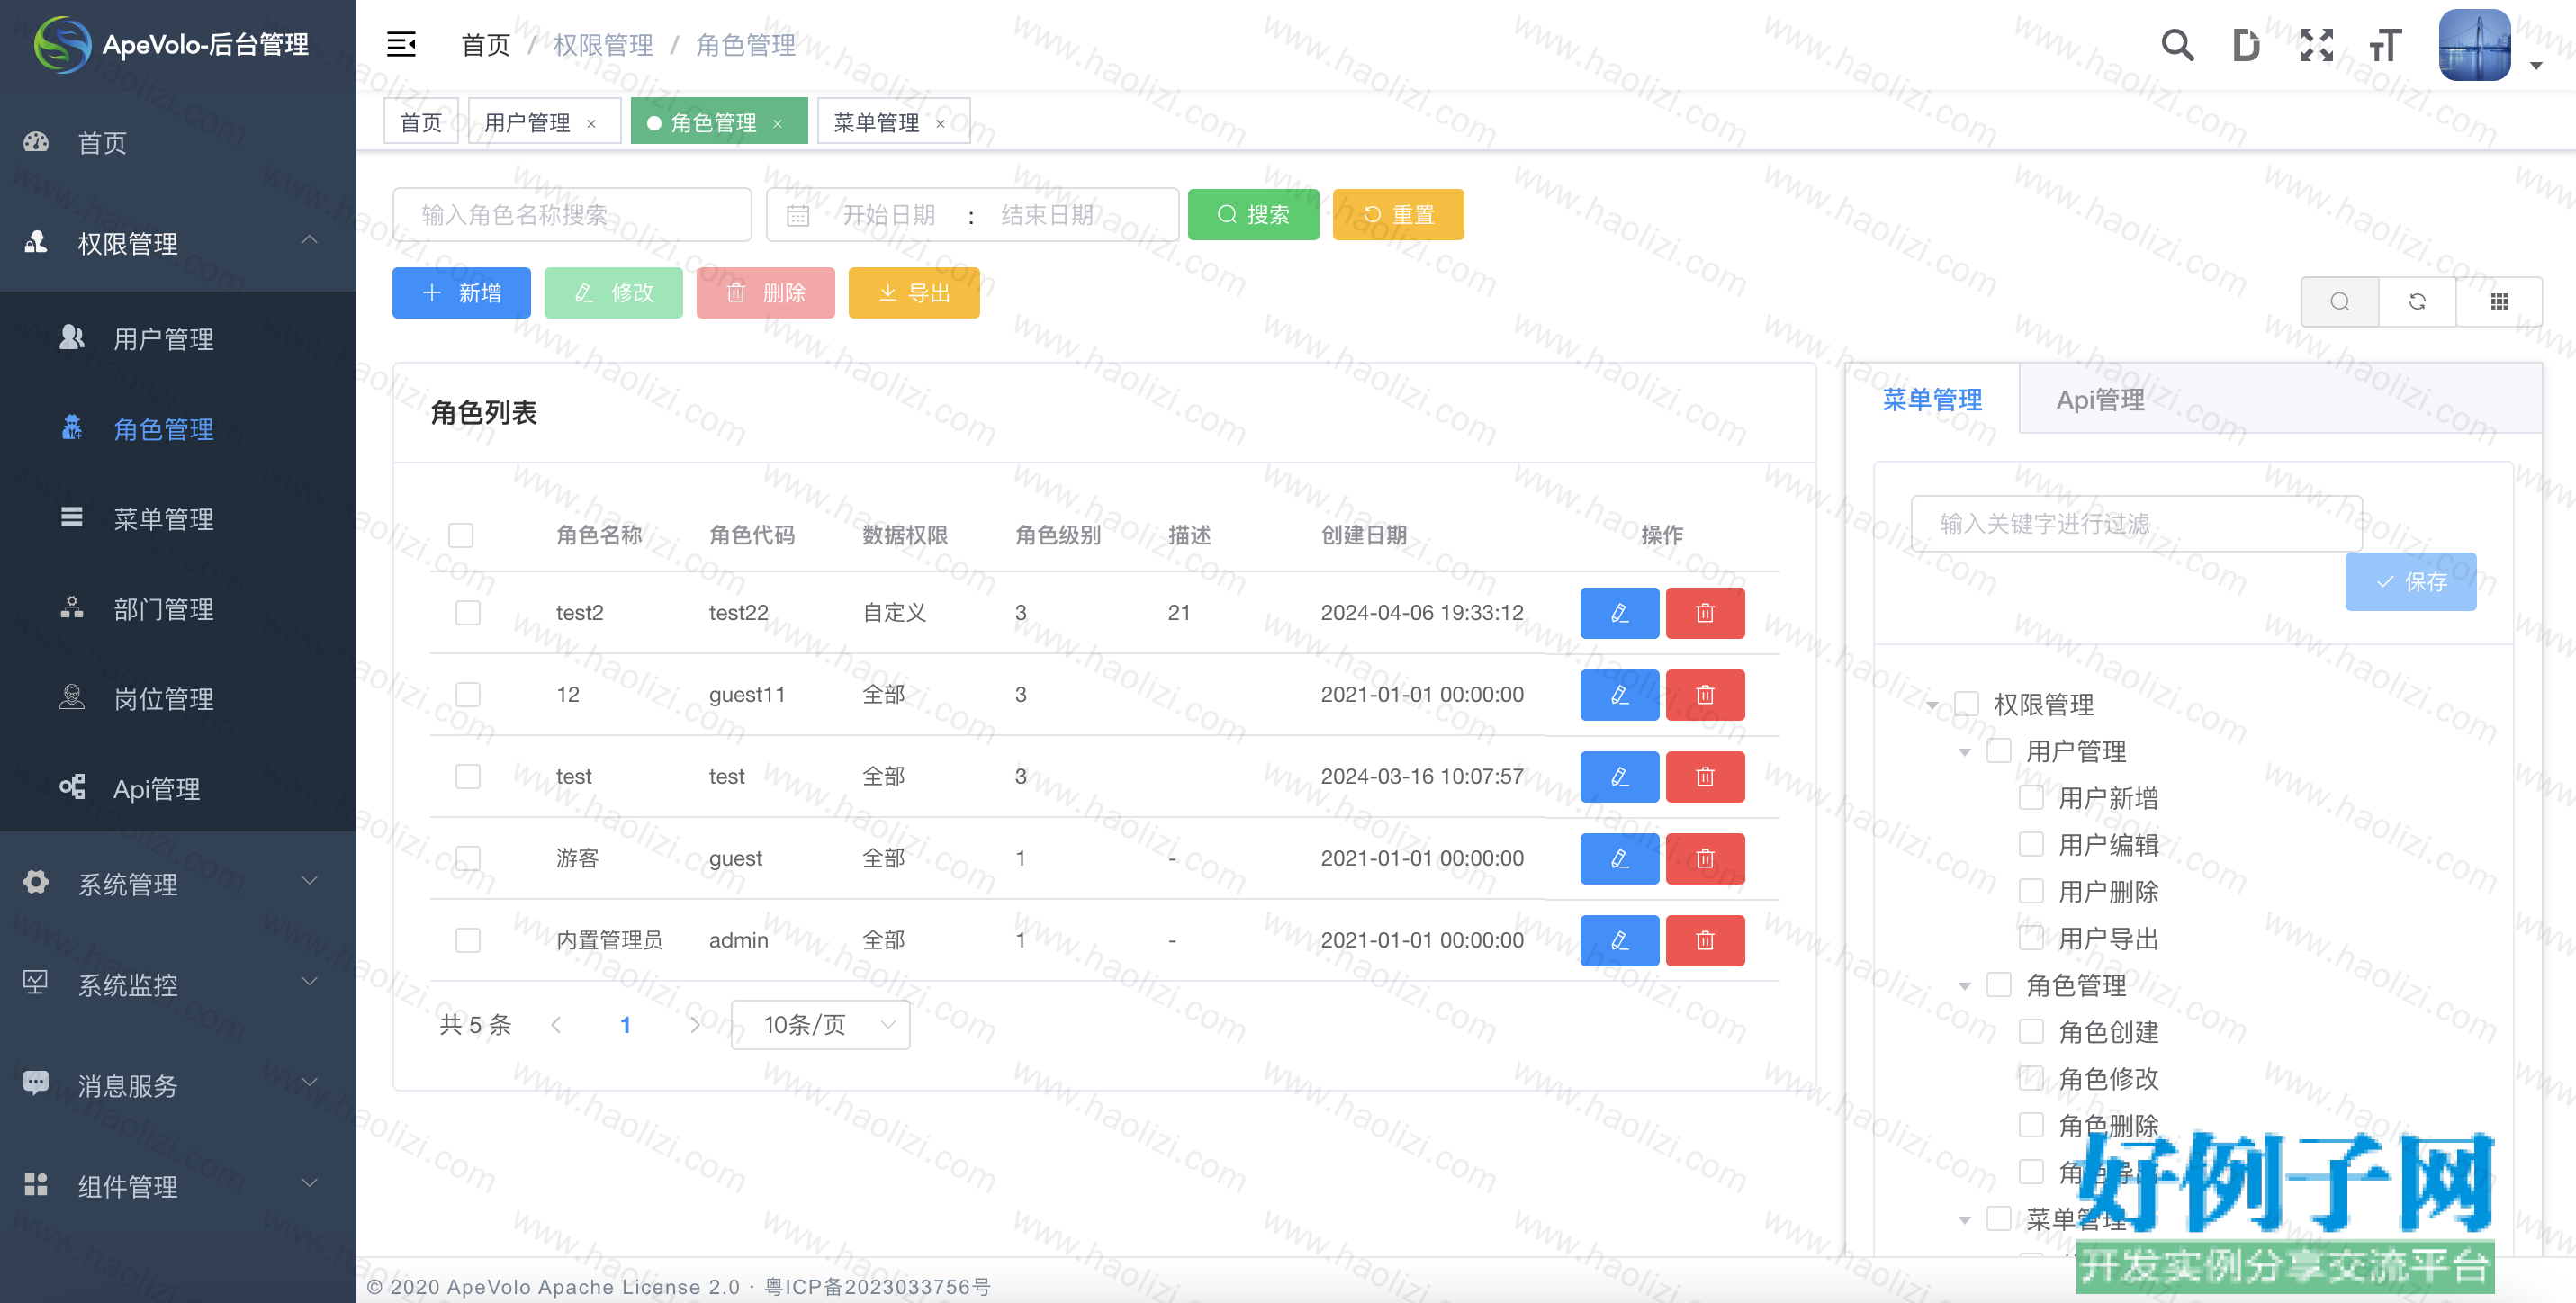
Task: Check the guest11 row checkbox
Action: (x=467, y=694)
